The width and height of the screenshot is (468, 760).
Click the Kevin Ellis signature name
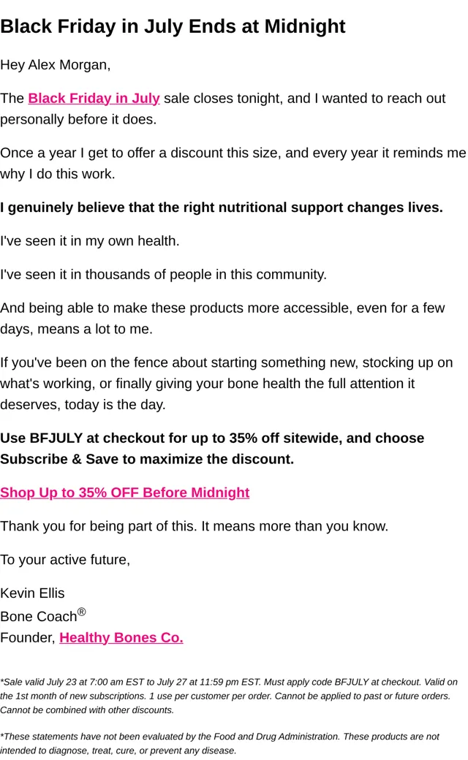point(32,593)
